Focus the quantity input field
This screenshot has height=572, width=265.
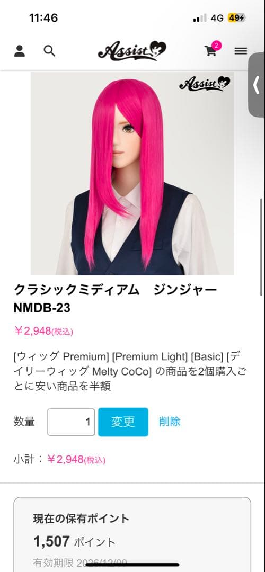pyautogui.click(x=71, y=422)
